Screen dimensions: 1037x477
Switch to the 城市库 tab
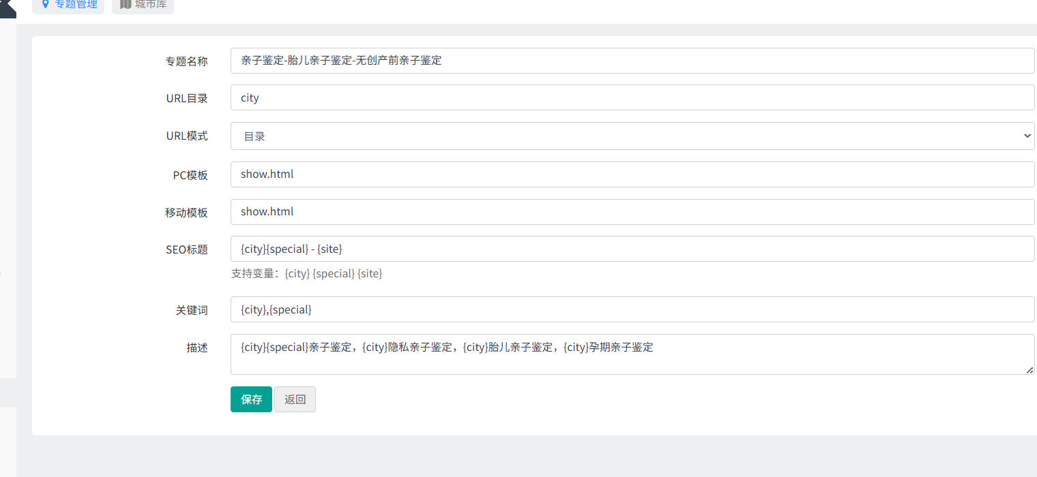pos(143,5)
